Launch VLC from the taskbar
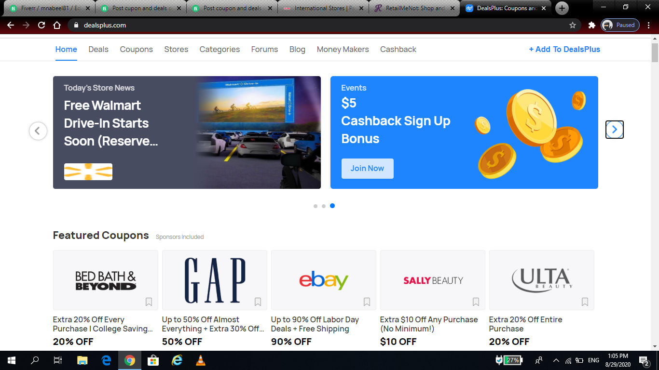The height and width of the screenshot is (370, 659). click(x=200, y=360)
